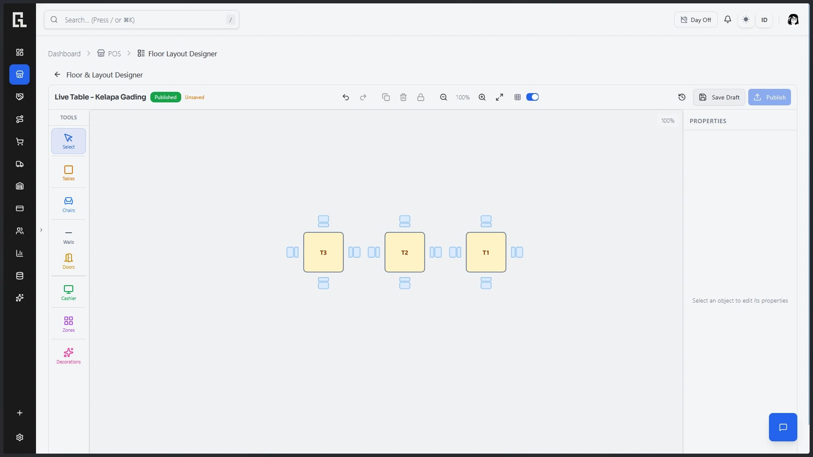Open user profile avatar
The width and height of the screenshot is (813, 457).
coord(793,20)
